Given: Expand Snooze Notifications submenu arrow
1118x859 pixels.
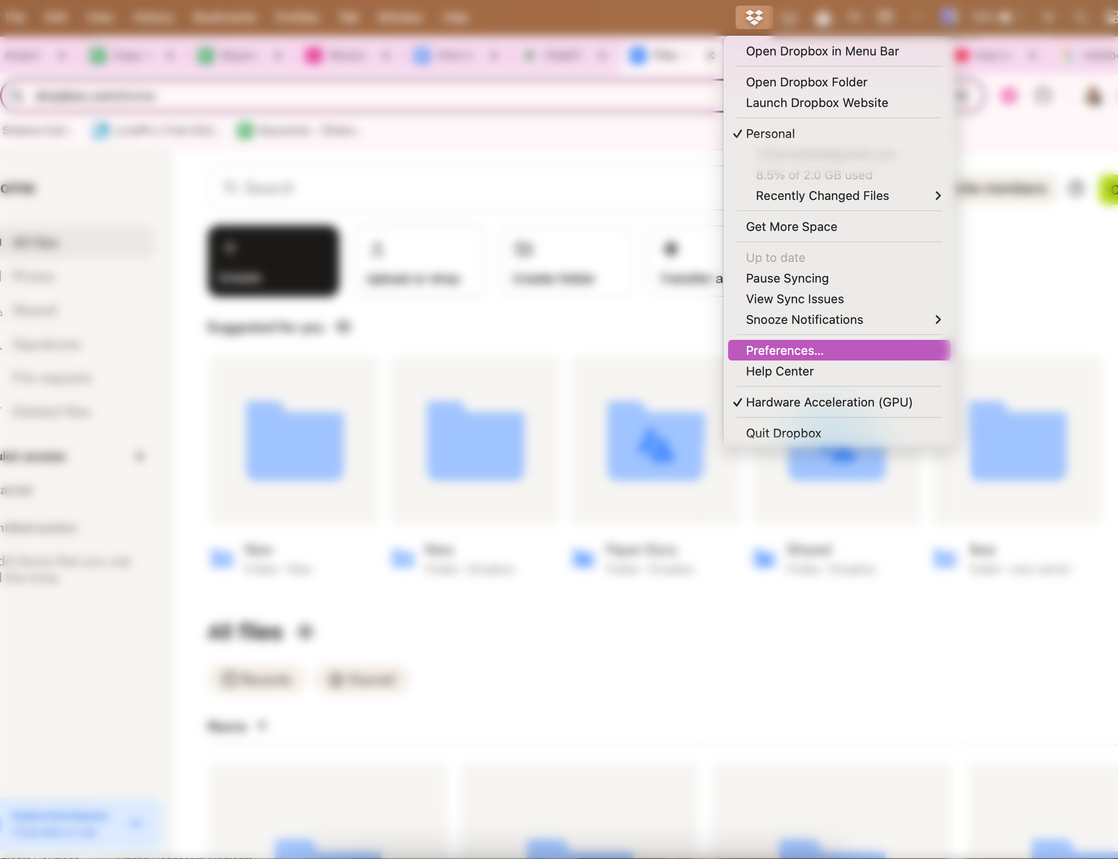Looking at the screenshot, I should tap(937, 320).
